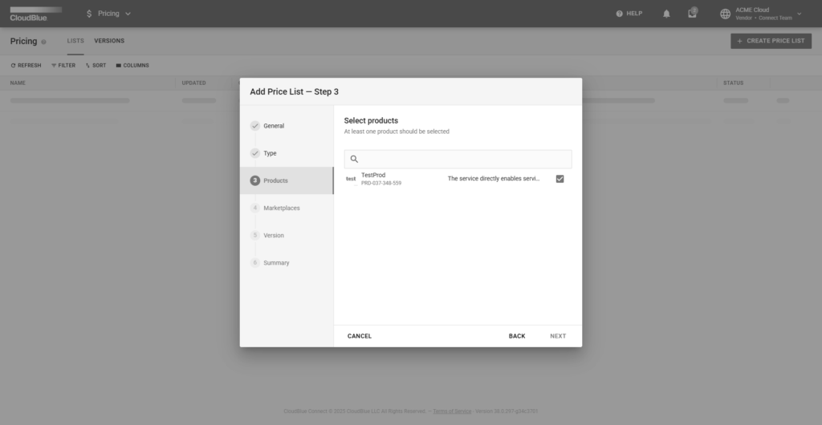This screenshot has height=425, width=822.
Task: Open the Pricing module dropdown
Action: (108, 14)
